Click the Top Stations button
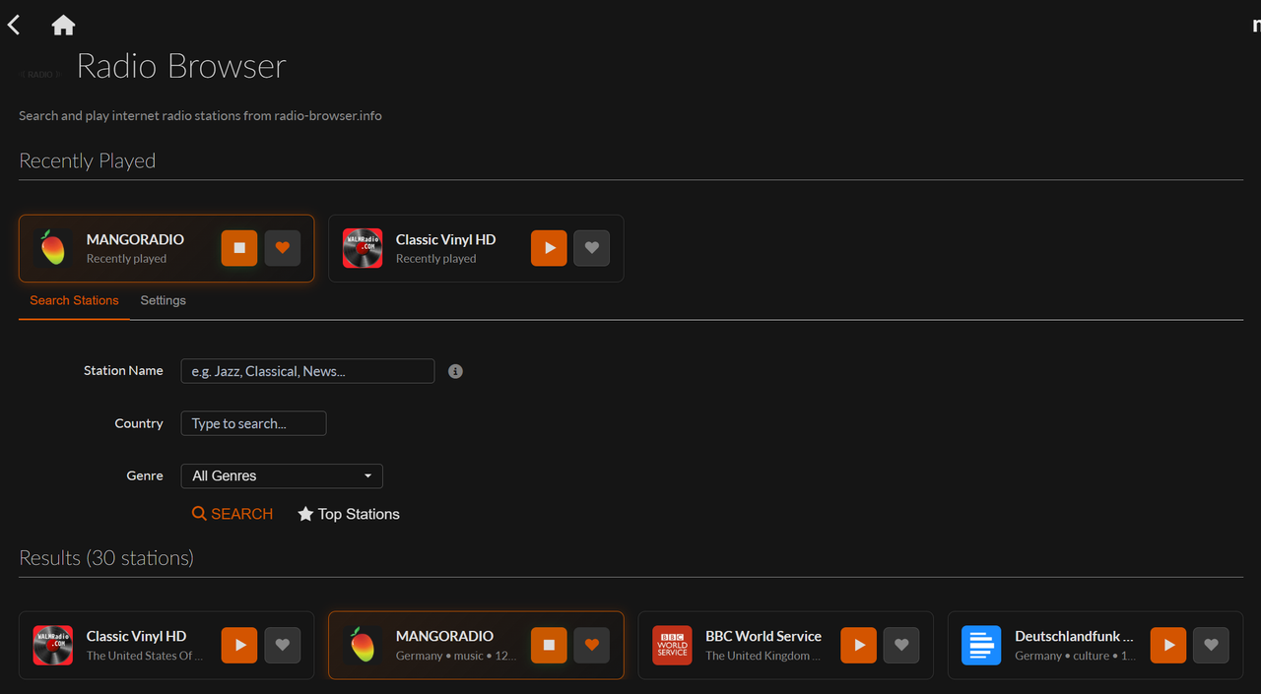 tap(349, 514)
